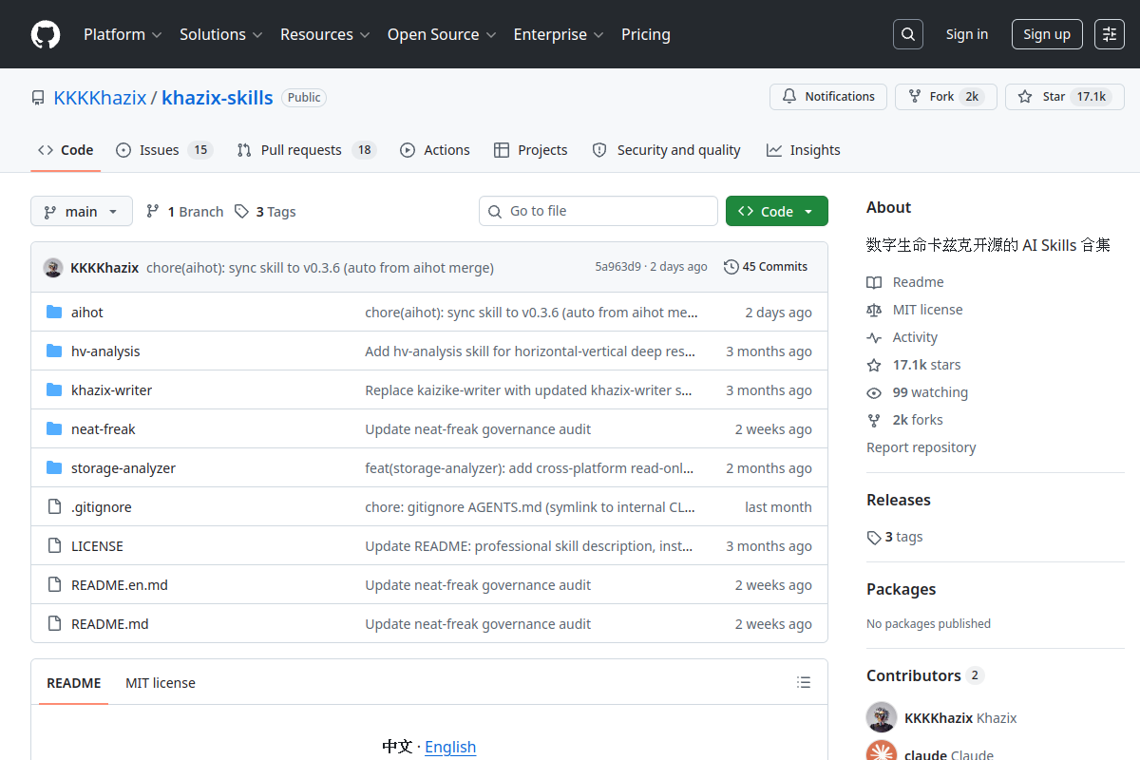1140x760 pixels.
Task: Open the search magnifier button
Action: (x=908, y=34)
